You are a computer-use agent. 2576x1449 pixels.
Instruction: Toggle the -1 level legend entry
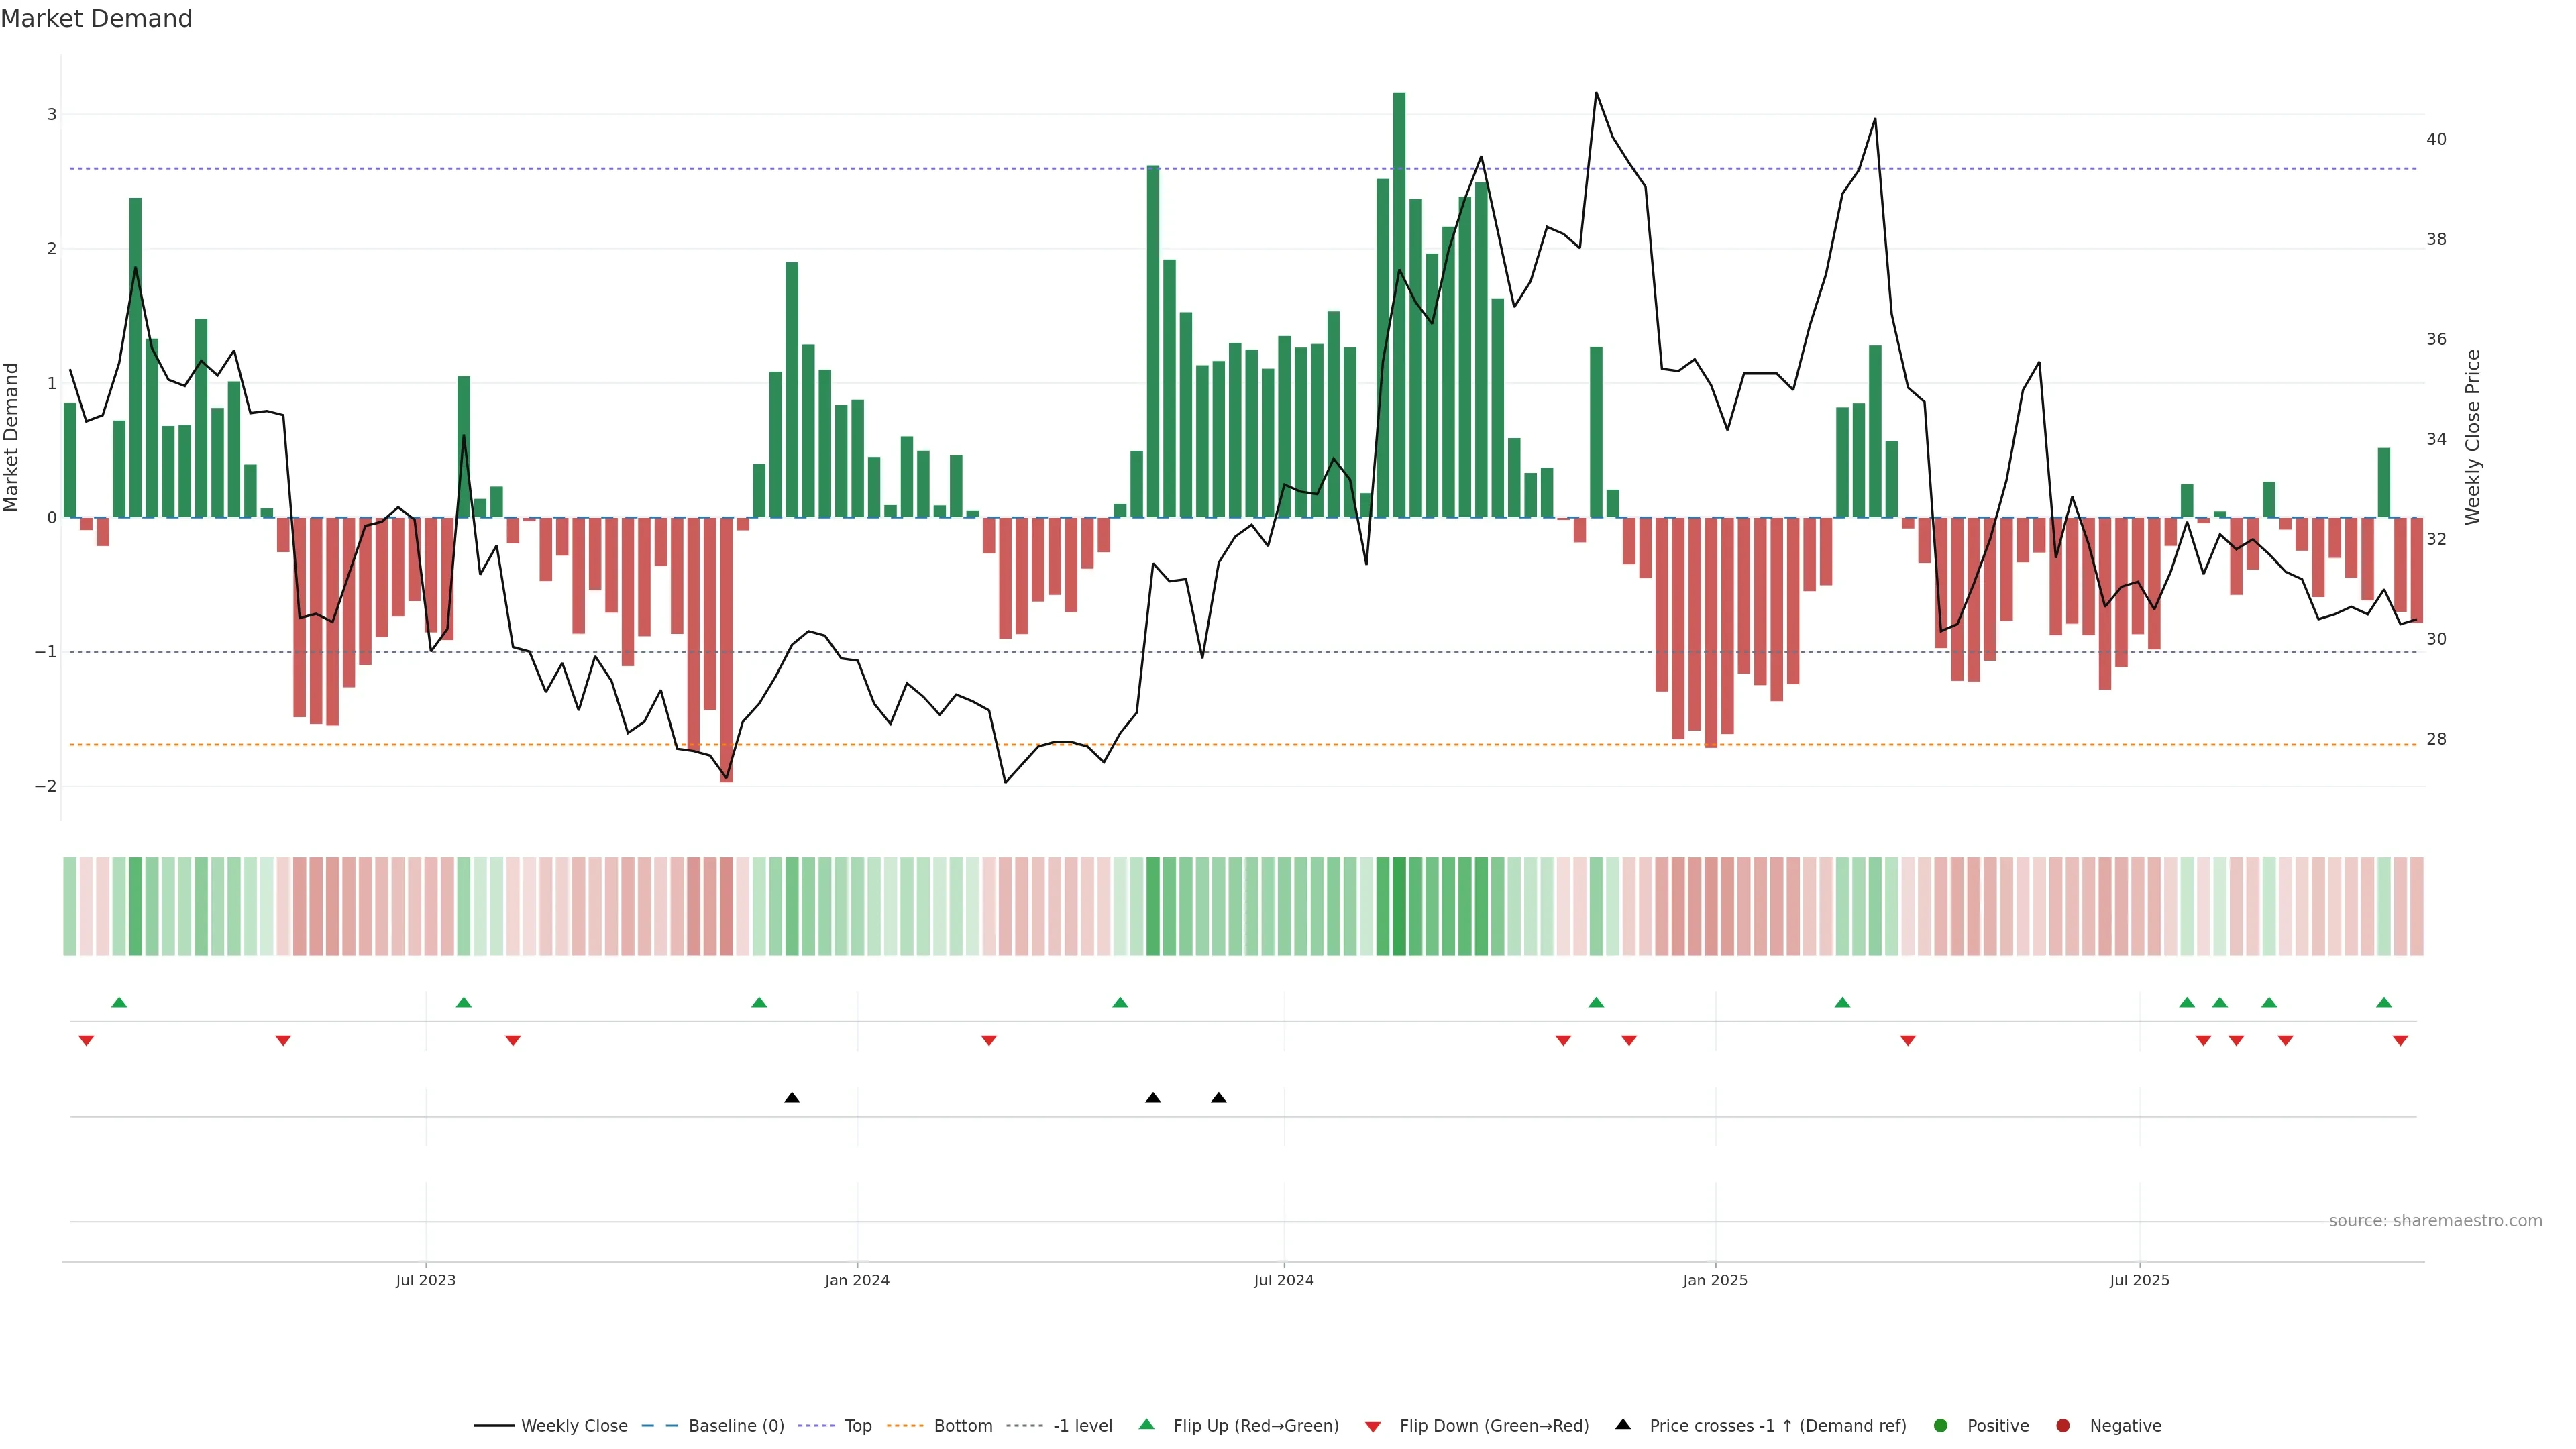[x=1082, y=1425]
